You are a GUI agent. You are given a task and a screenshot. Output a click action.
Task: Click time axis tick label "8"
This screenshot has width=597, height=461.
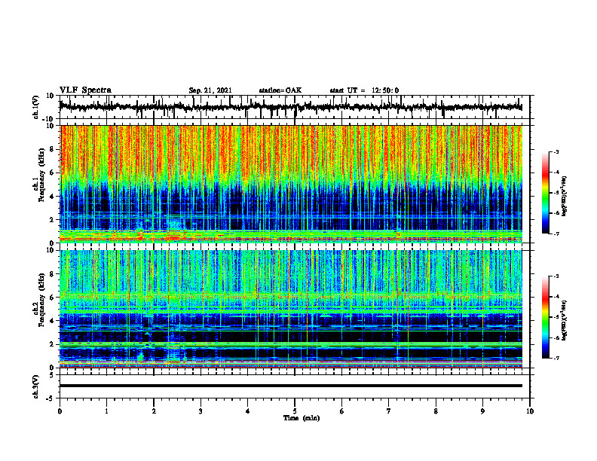tap(436, 411)
